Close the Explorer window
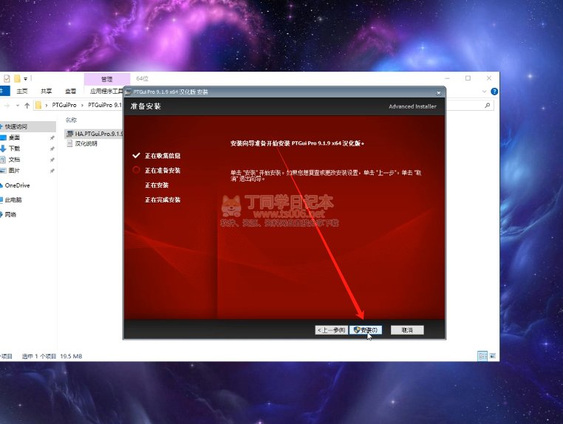This screenshot has width=563, height=424. (489, 78)
